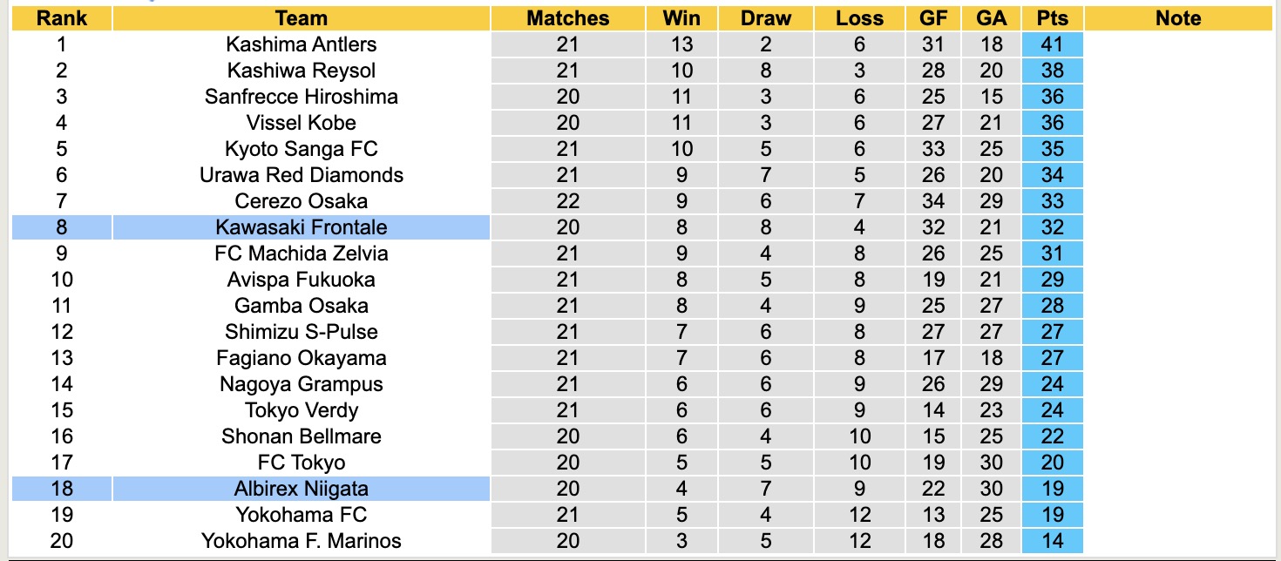Select the Cerezo Osaka team name

click(x=301, y=201)
